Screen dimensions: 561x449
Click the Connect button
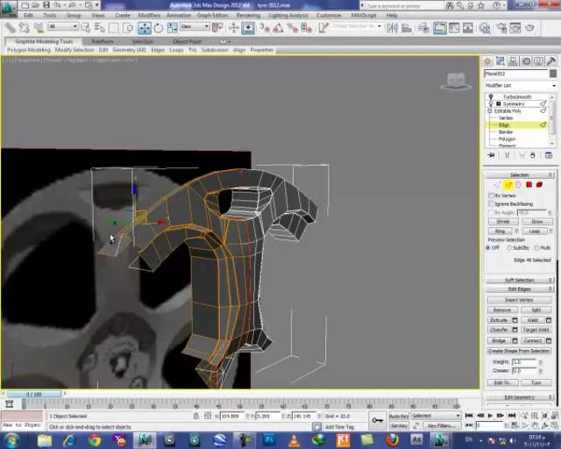tap(533, 340)
